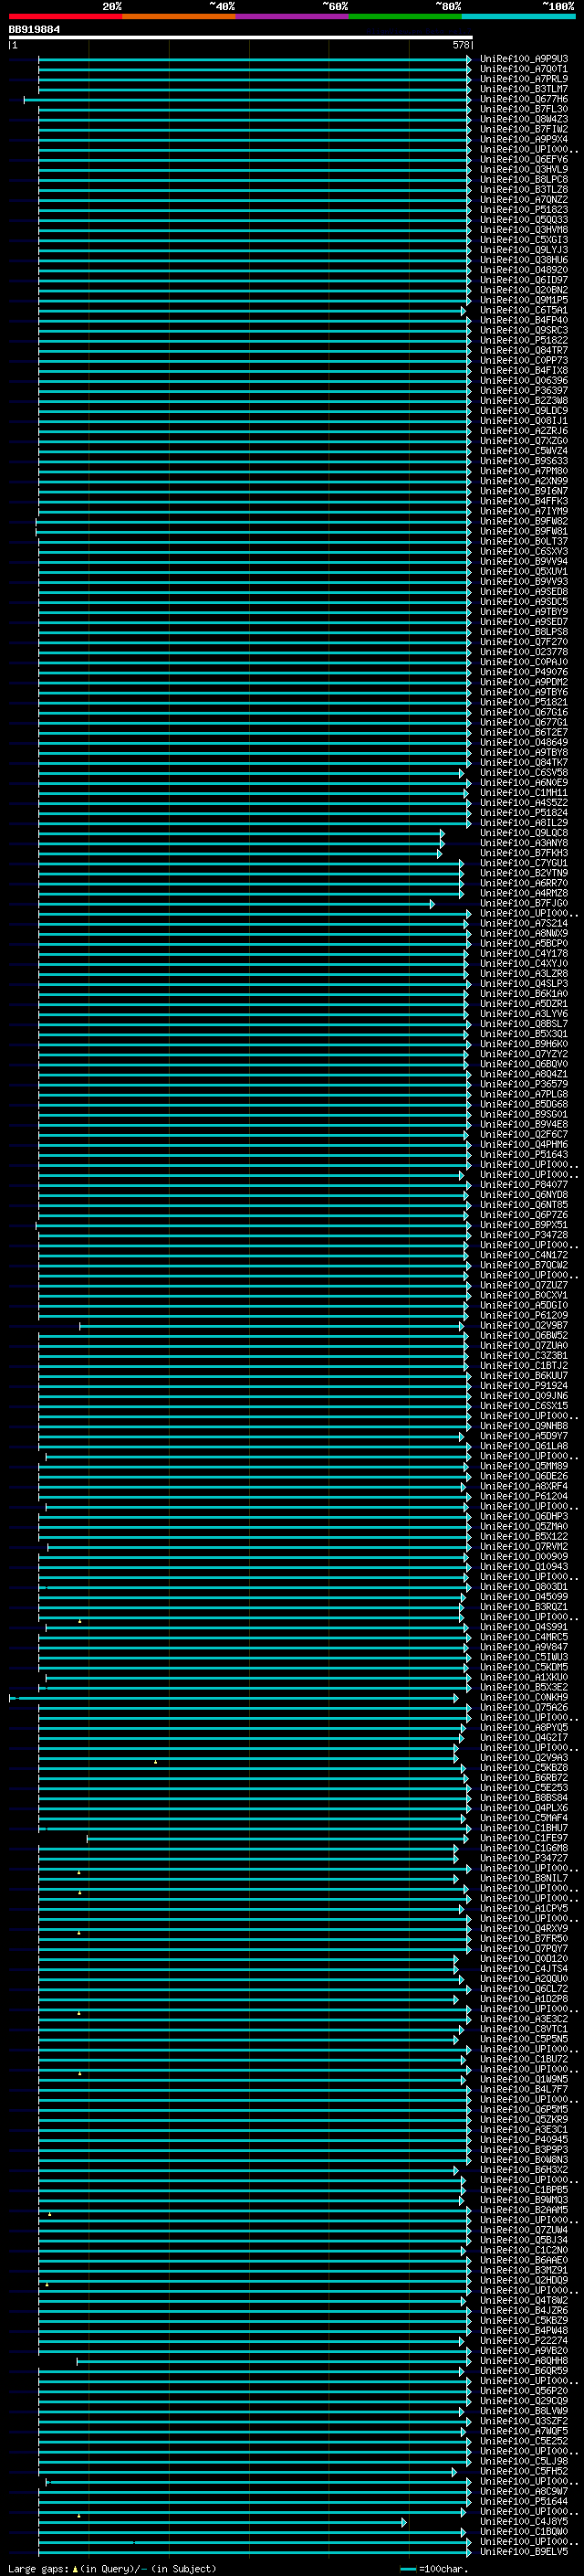Pick hit label UniRef100_B3MZ91
Screen dimensions: 584x2576
tap(524, 2270)
